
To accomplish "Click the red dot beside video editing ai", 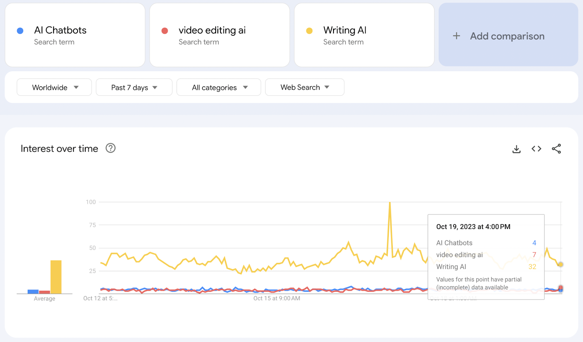I will (x=165, y=31).
